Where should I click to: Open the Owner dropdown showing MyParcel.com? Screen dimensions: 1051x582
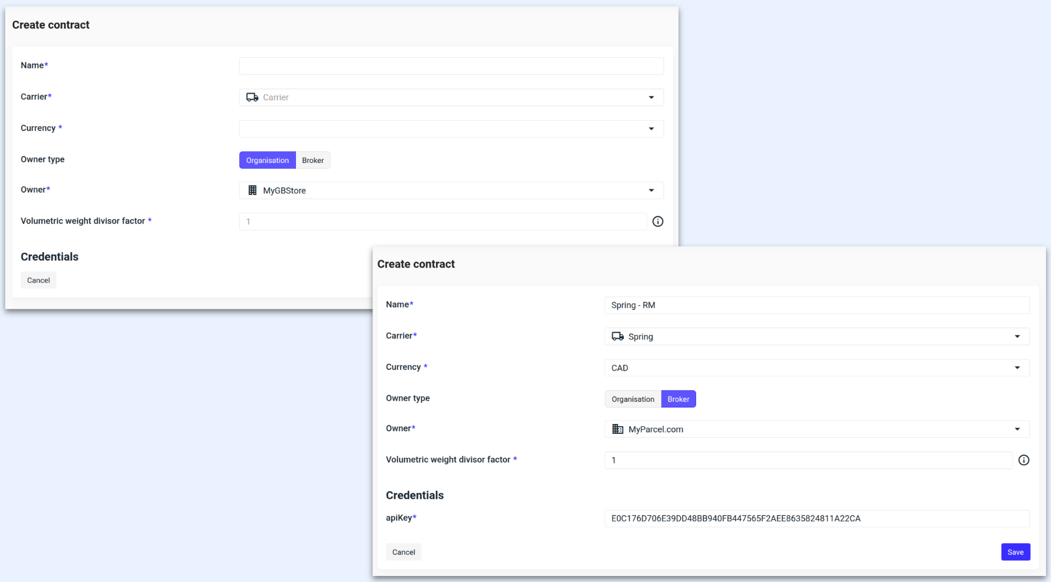pyautogui.click(x=1017, y=429)
